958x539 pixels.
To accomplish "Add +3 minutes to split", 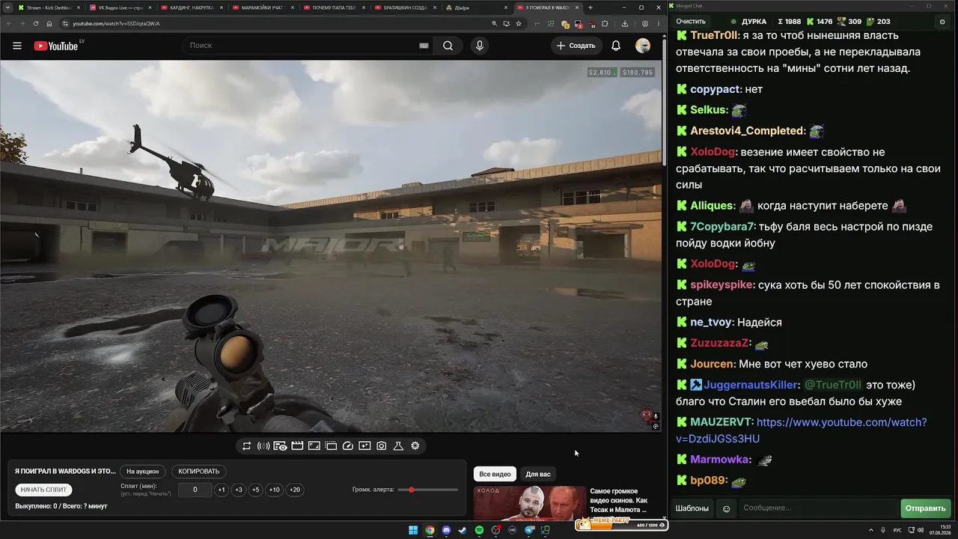I will (x=239, y=490).
